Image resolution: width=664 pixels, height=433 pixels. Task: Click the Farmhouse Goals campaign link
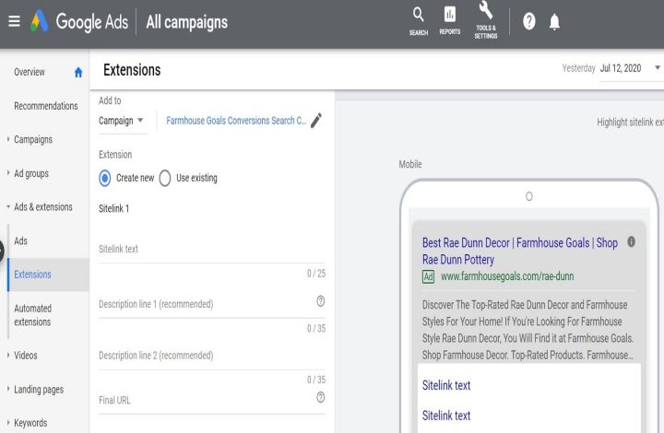click(x=236, y=121)
